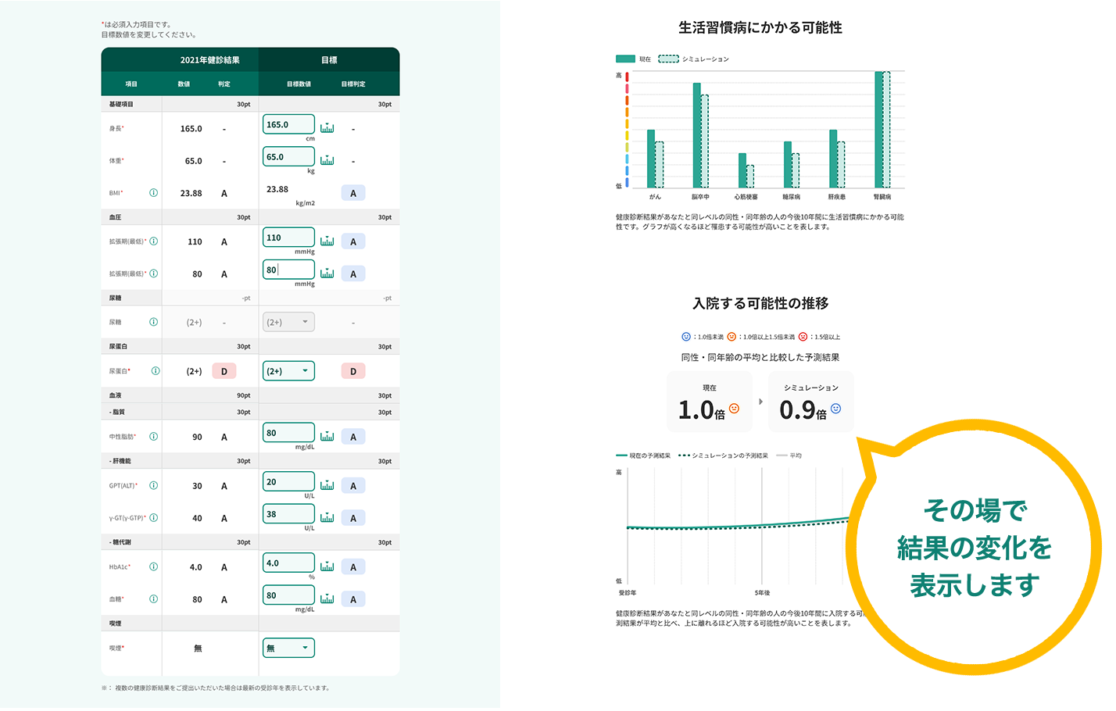Open ruler icon beside the 80 mmHg field
The image size is (1116, 711).
click(327, 273)
